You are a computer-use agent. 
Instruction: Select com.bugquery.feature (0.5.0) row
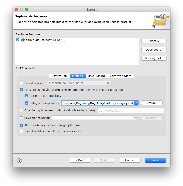(x=77, y=40)
